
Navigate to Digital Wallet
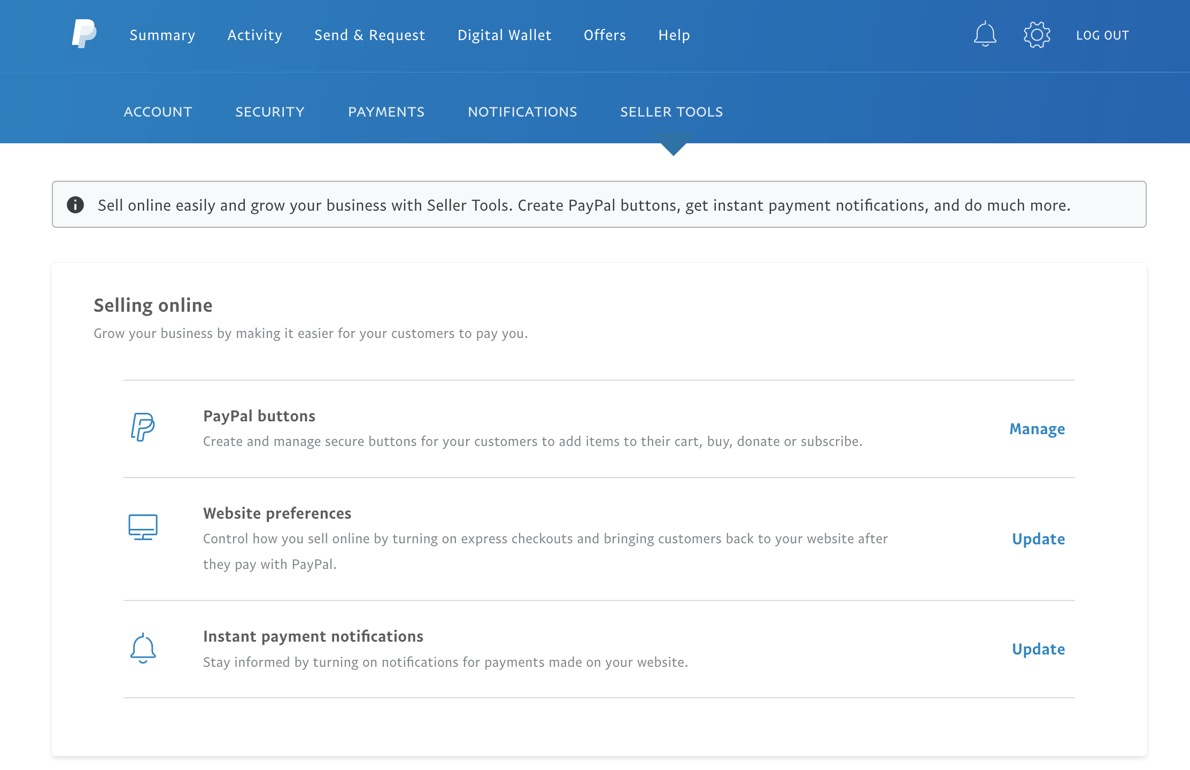click(504, 35)
